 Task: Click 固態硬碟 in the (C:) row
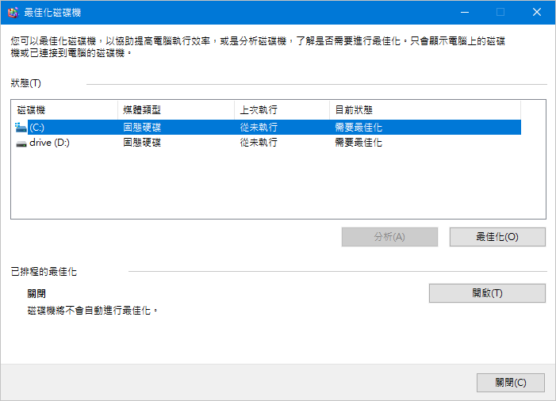(142, 127)
